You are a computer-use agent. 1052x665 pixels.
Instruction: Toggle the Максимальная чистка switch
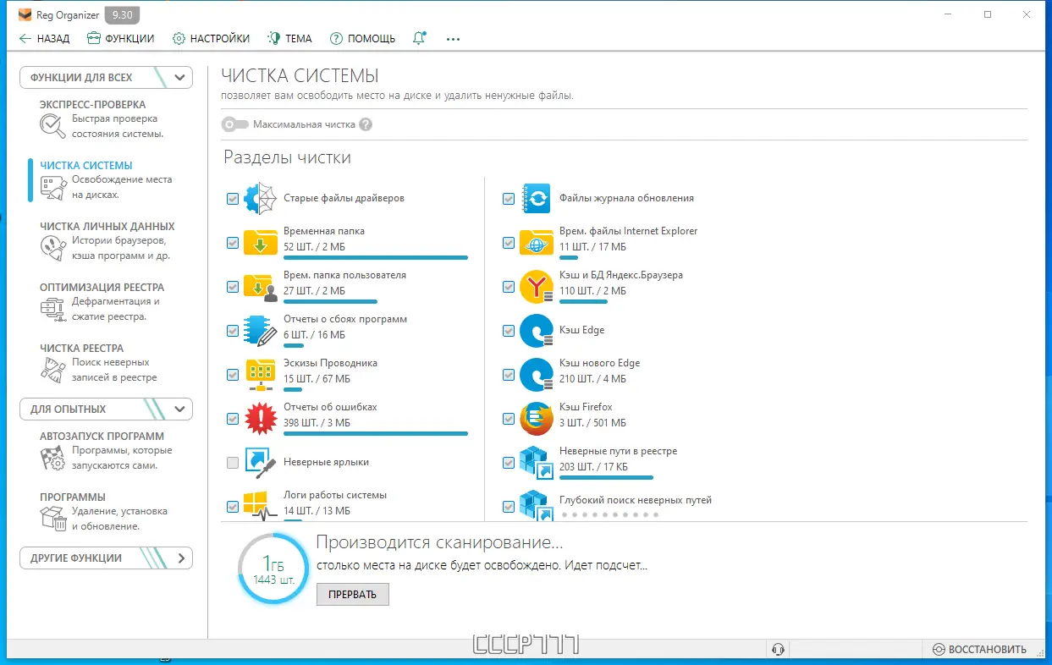click(234, 124)
